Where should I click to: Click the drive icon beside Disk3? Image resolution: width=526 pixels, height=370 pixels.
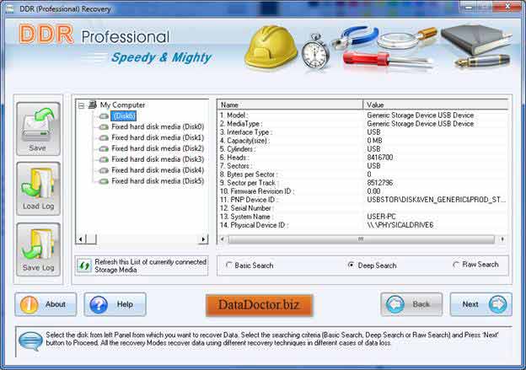tap(104, 159)
